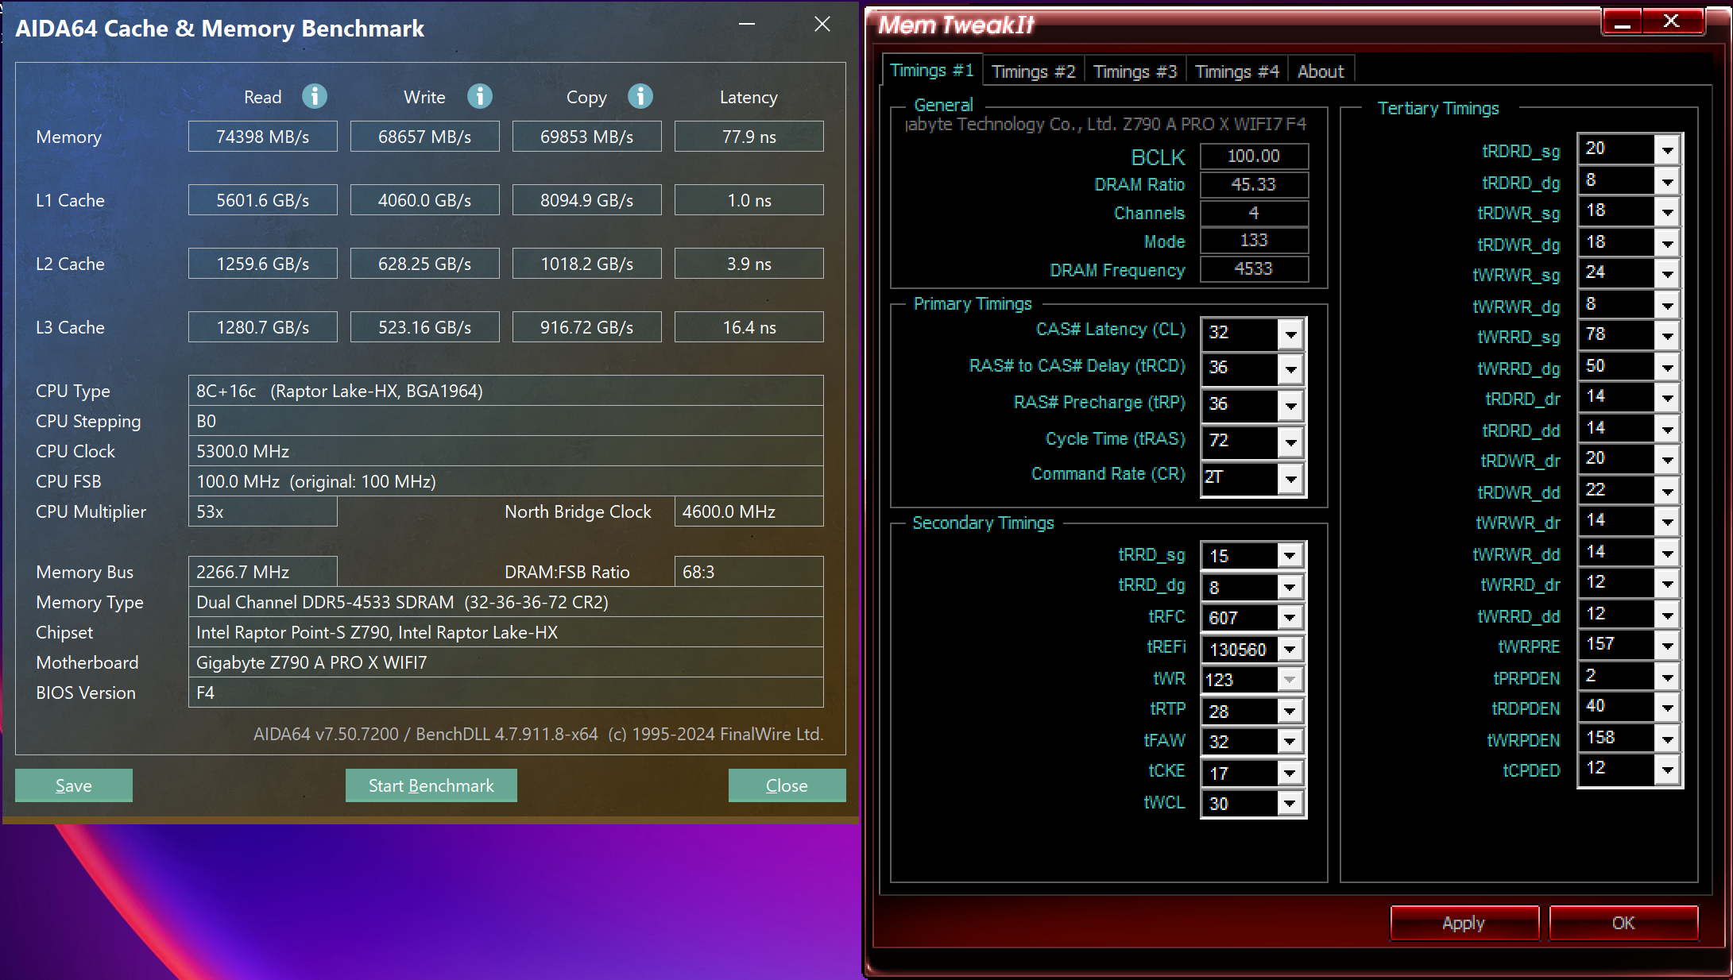This screenshot has width=1733, height=980.
Task: Click the DRAM Ratio field showing 45.33
Action: [x=1254, y=184]
